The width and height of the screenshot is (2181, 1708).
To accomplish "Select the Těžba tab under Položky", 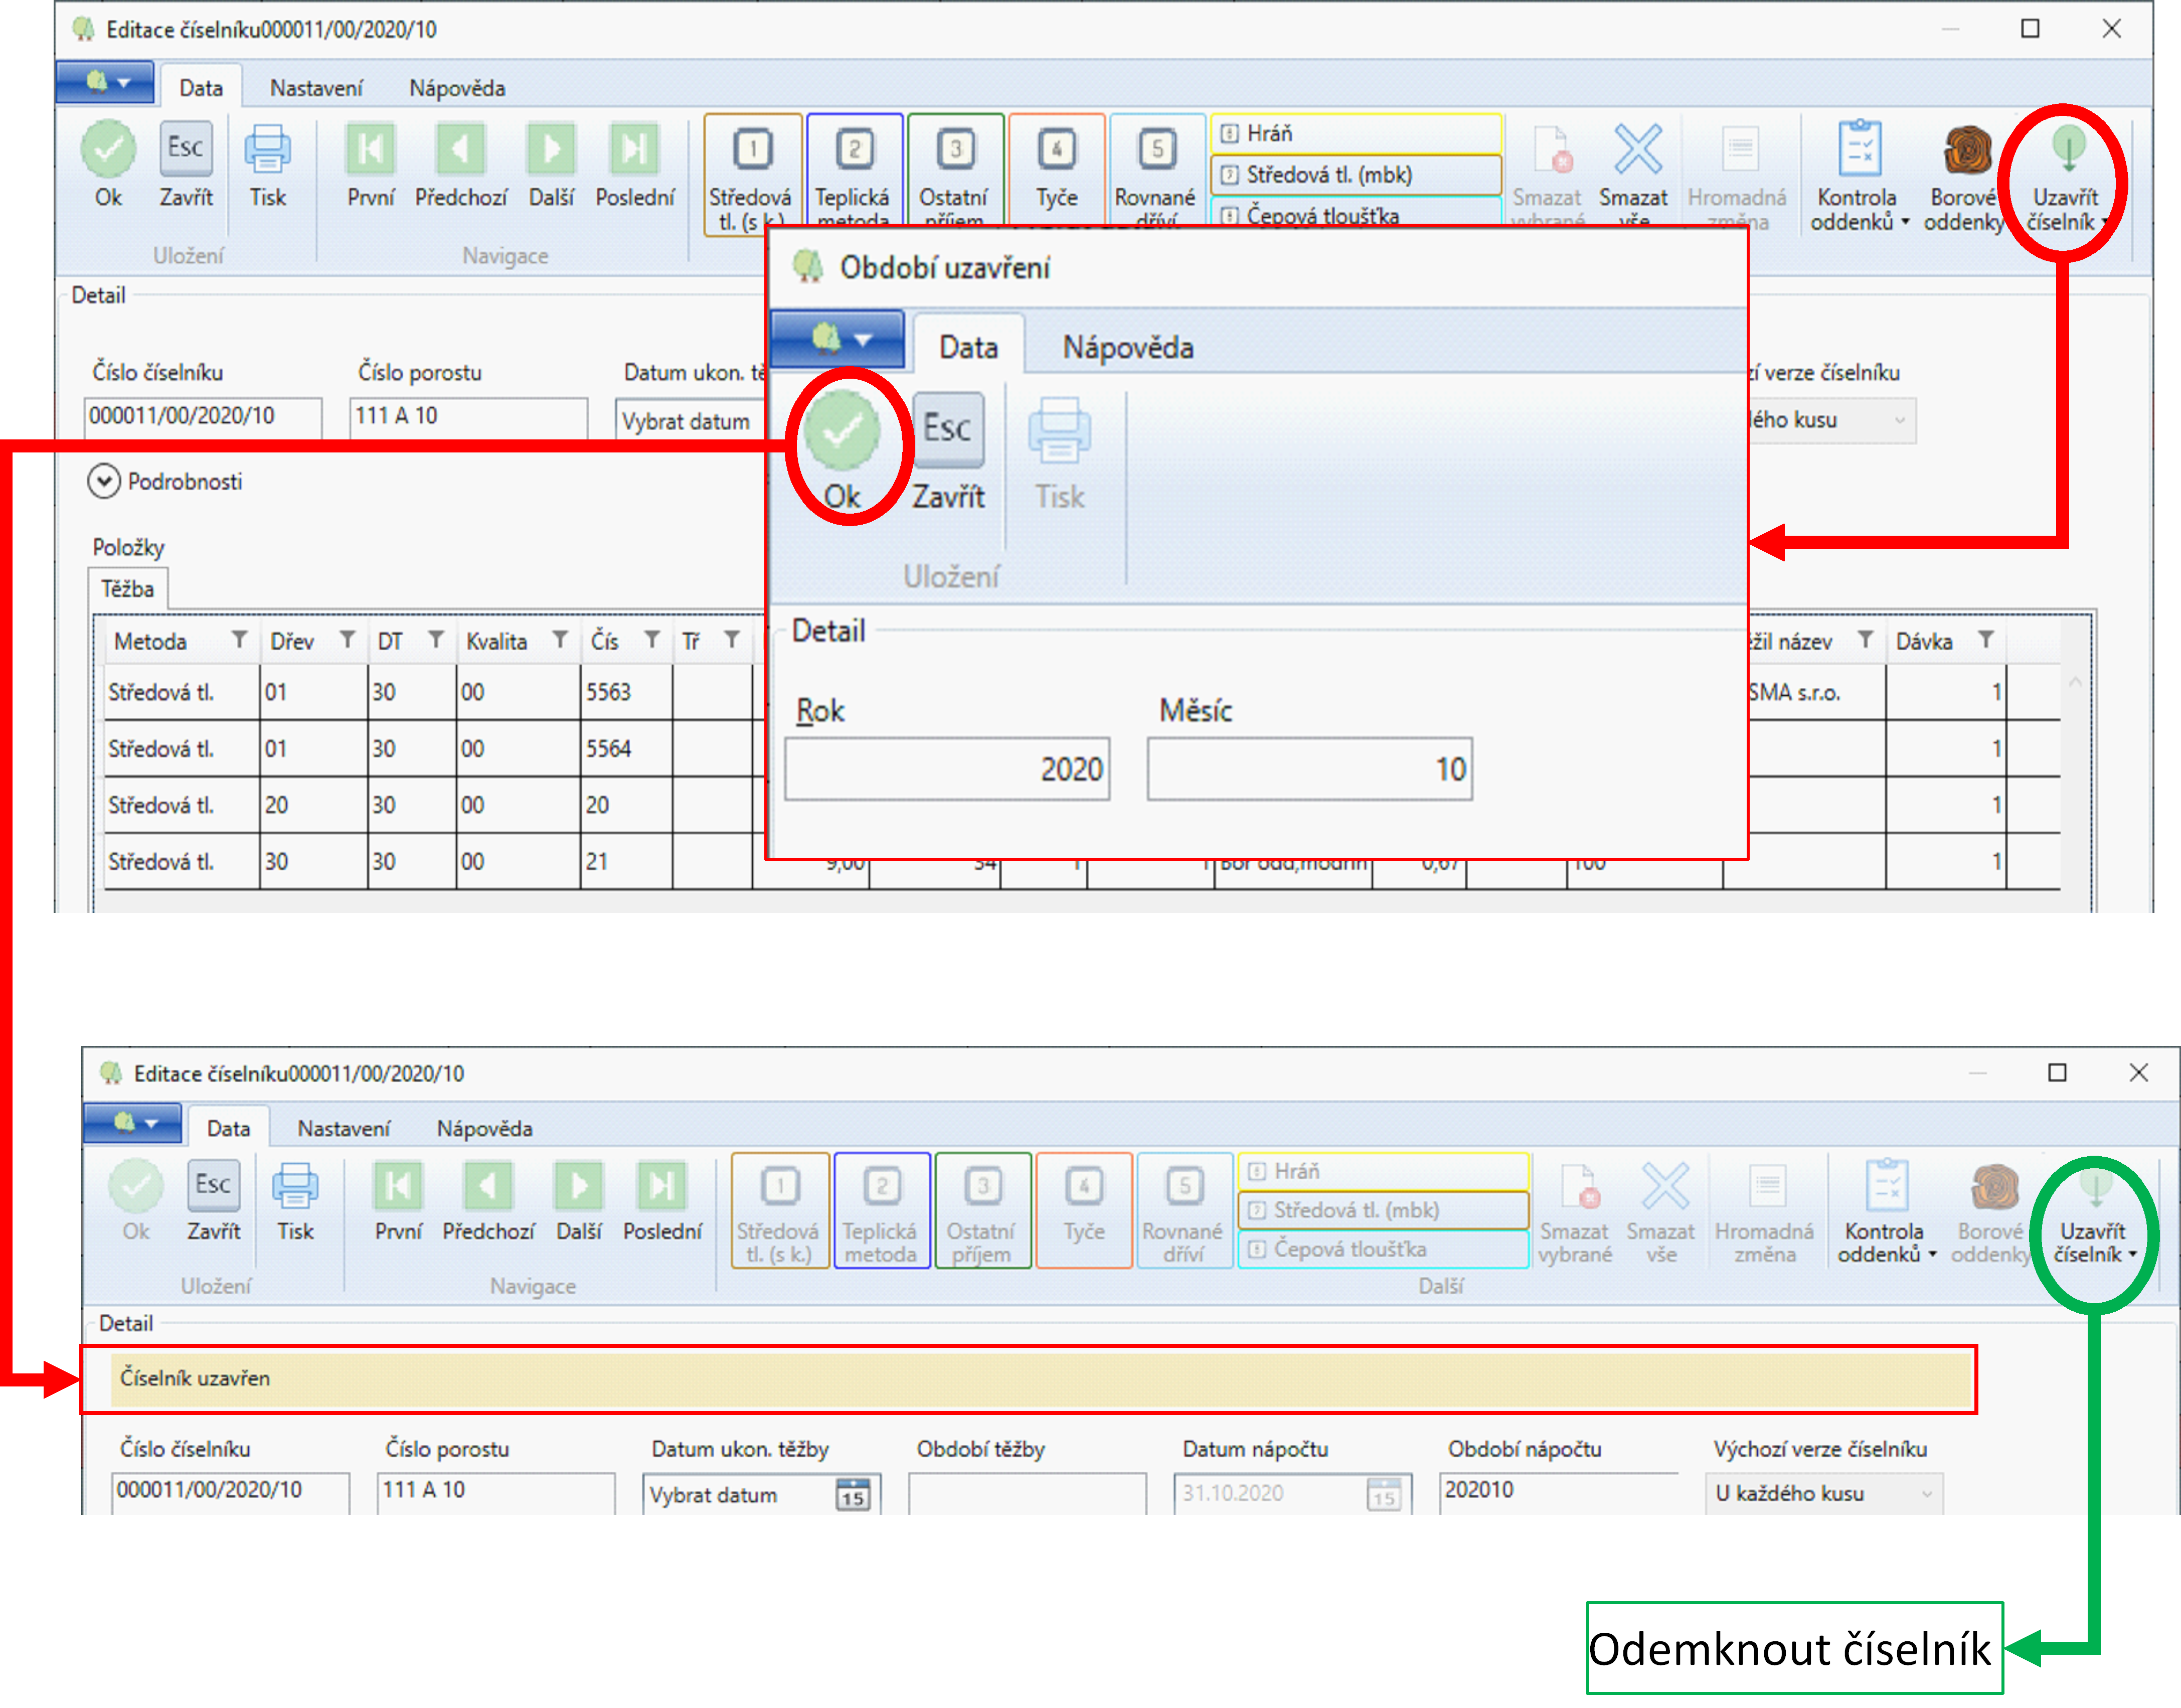I will (x=128, y=589).
